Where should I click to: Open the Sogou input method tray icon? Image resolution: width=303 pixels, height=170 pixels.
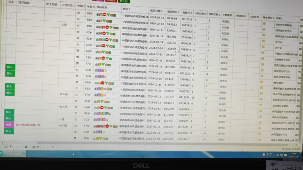pyautogui.click(x=263, y=154)
